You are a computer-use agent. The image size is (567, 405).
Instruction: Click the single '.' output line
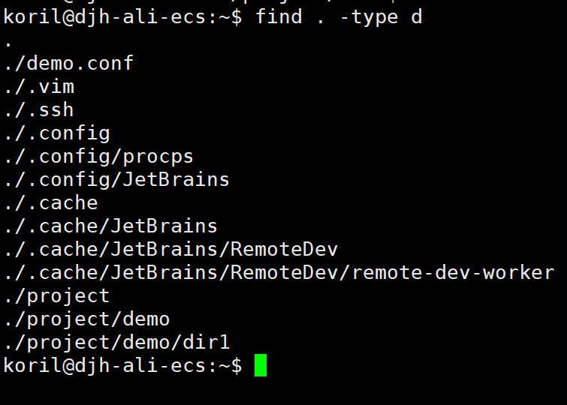pyautogui.click(x=8, y=41)
